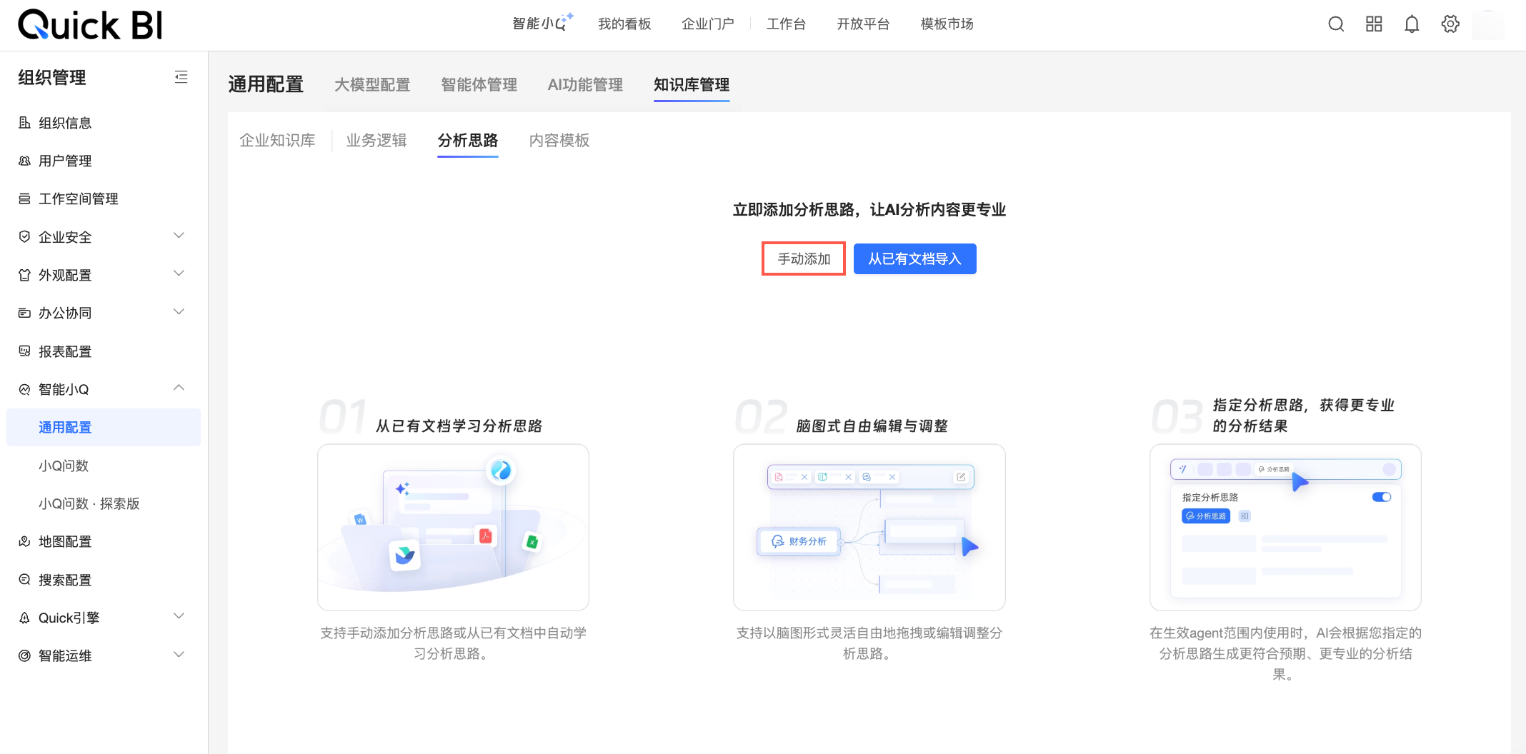Screen dimensions: 1526x754
Task: Switch to the 企业知识库 sub-tab
Action: 277,141
